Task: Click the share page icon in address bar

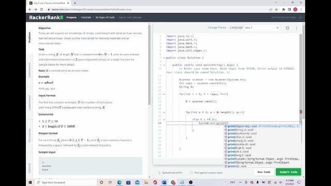Action: click(x=270, y=9)
